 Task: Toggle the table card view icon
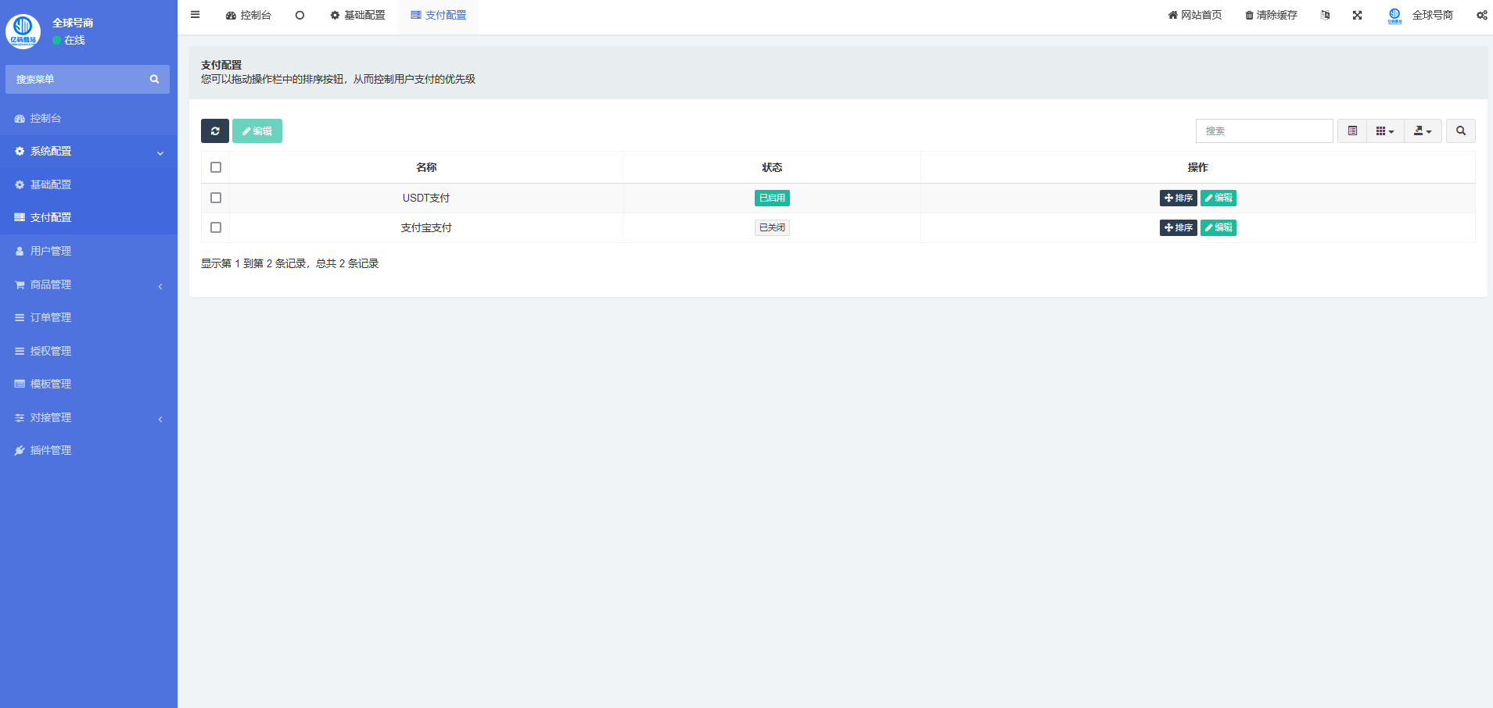1352,131
